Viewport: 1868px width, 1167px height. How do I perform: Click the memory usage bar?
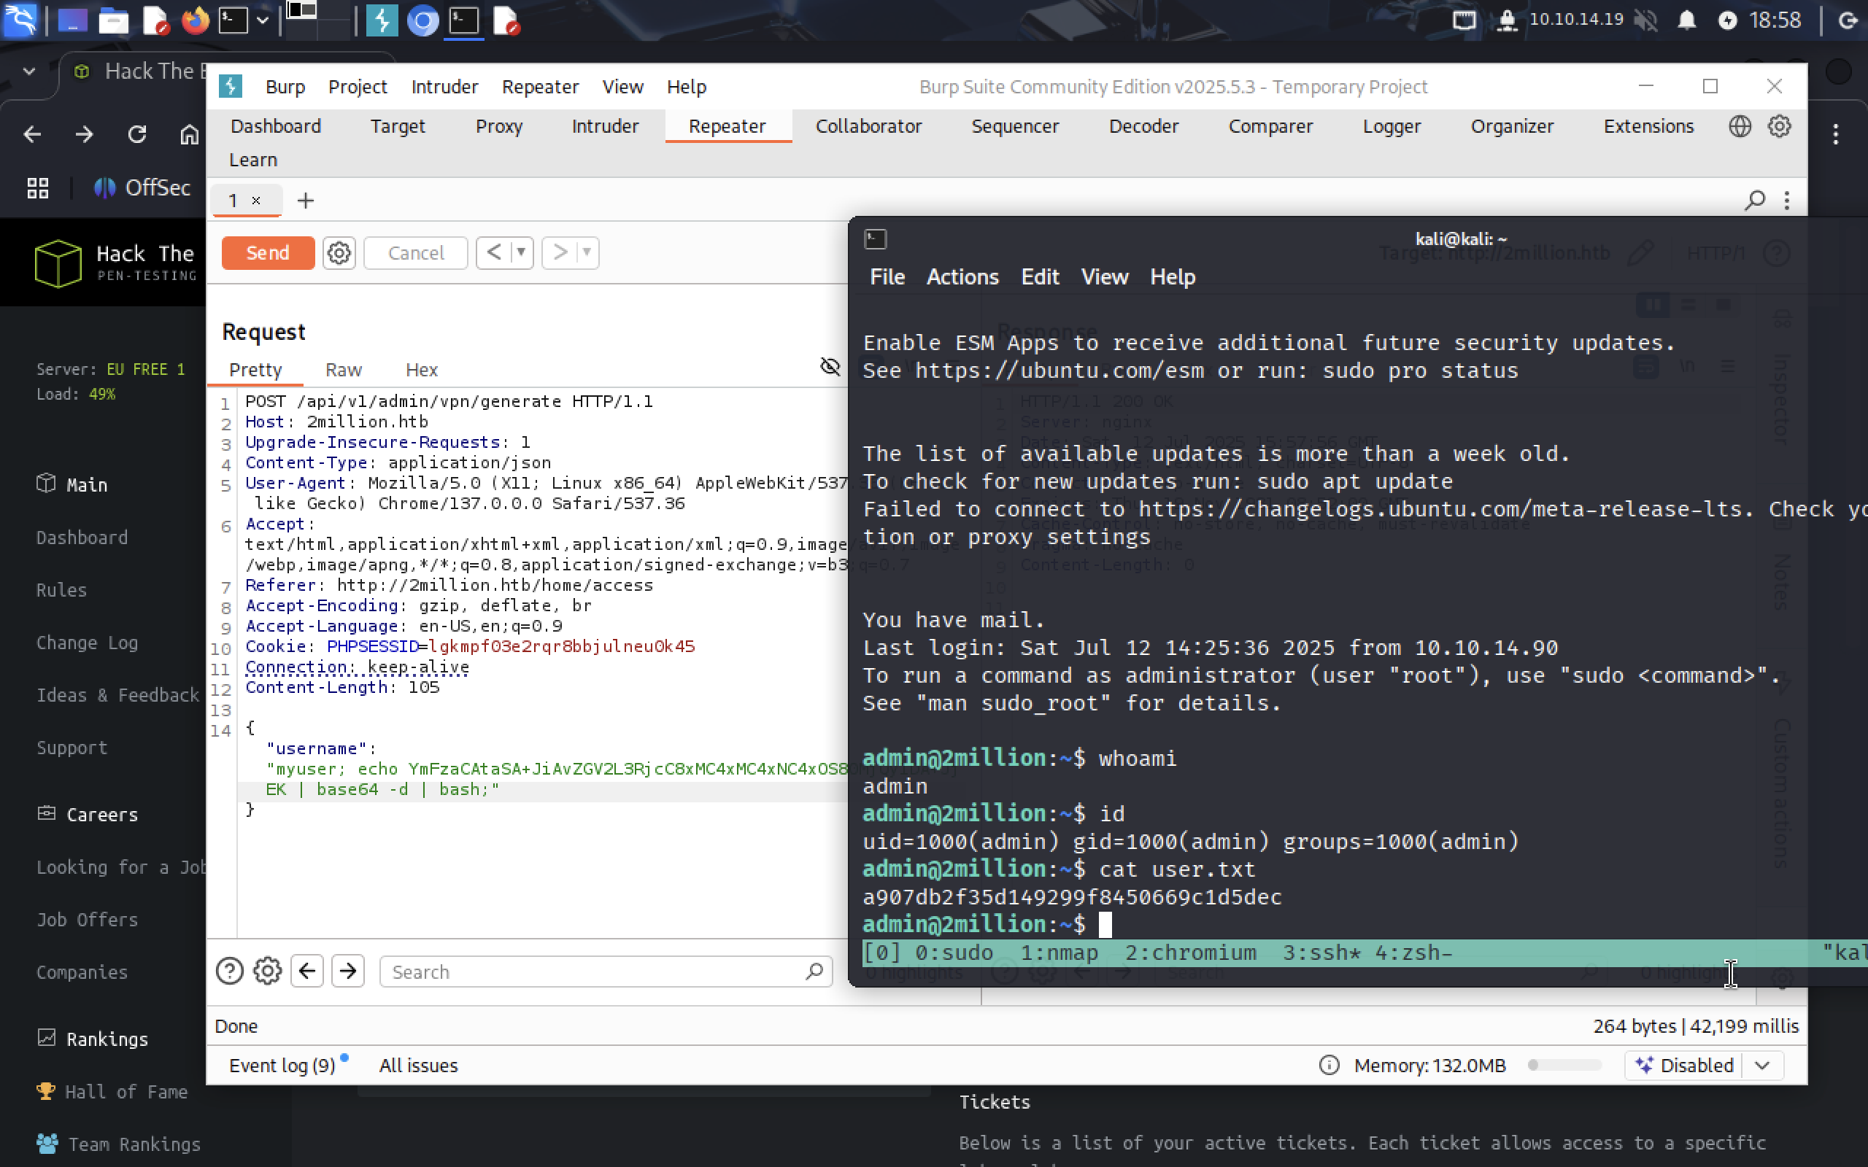[1564, 1065]
